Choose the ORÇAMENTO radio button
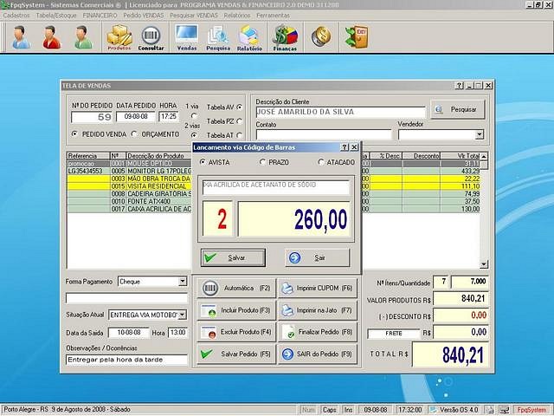The image size is (554, 416). pyautogui.click(x=136, y=134)
